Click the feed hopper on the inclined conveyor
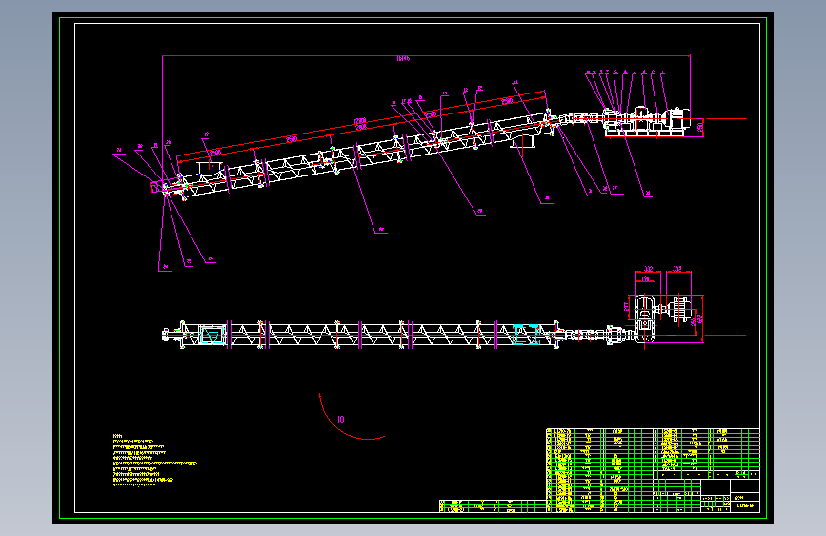Image resolution: width=826 pixels, height=536 pixels. tap(210, 168)
